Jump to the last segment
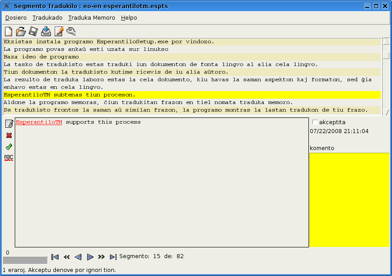The image size is (392, 276). click(113, 257)
